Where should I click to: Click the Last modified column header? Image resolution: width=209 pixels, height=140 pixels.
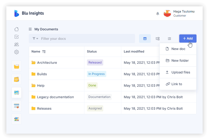pyautogui.click(x=134, y=52)
